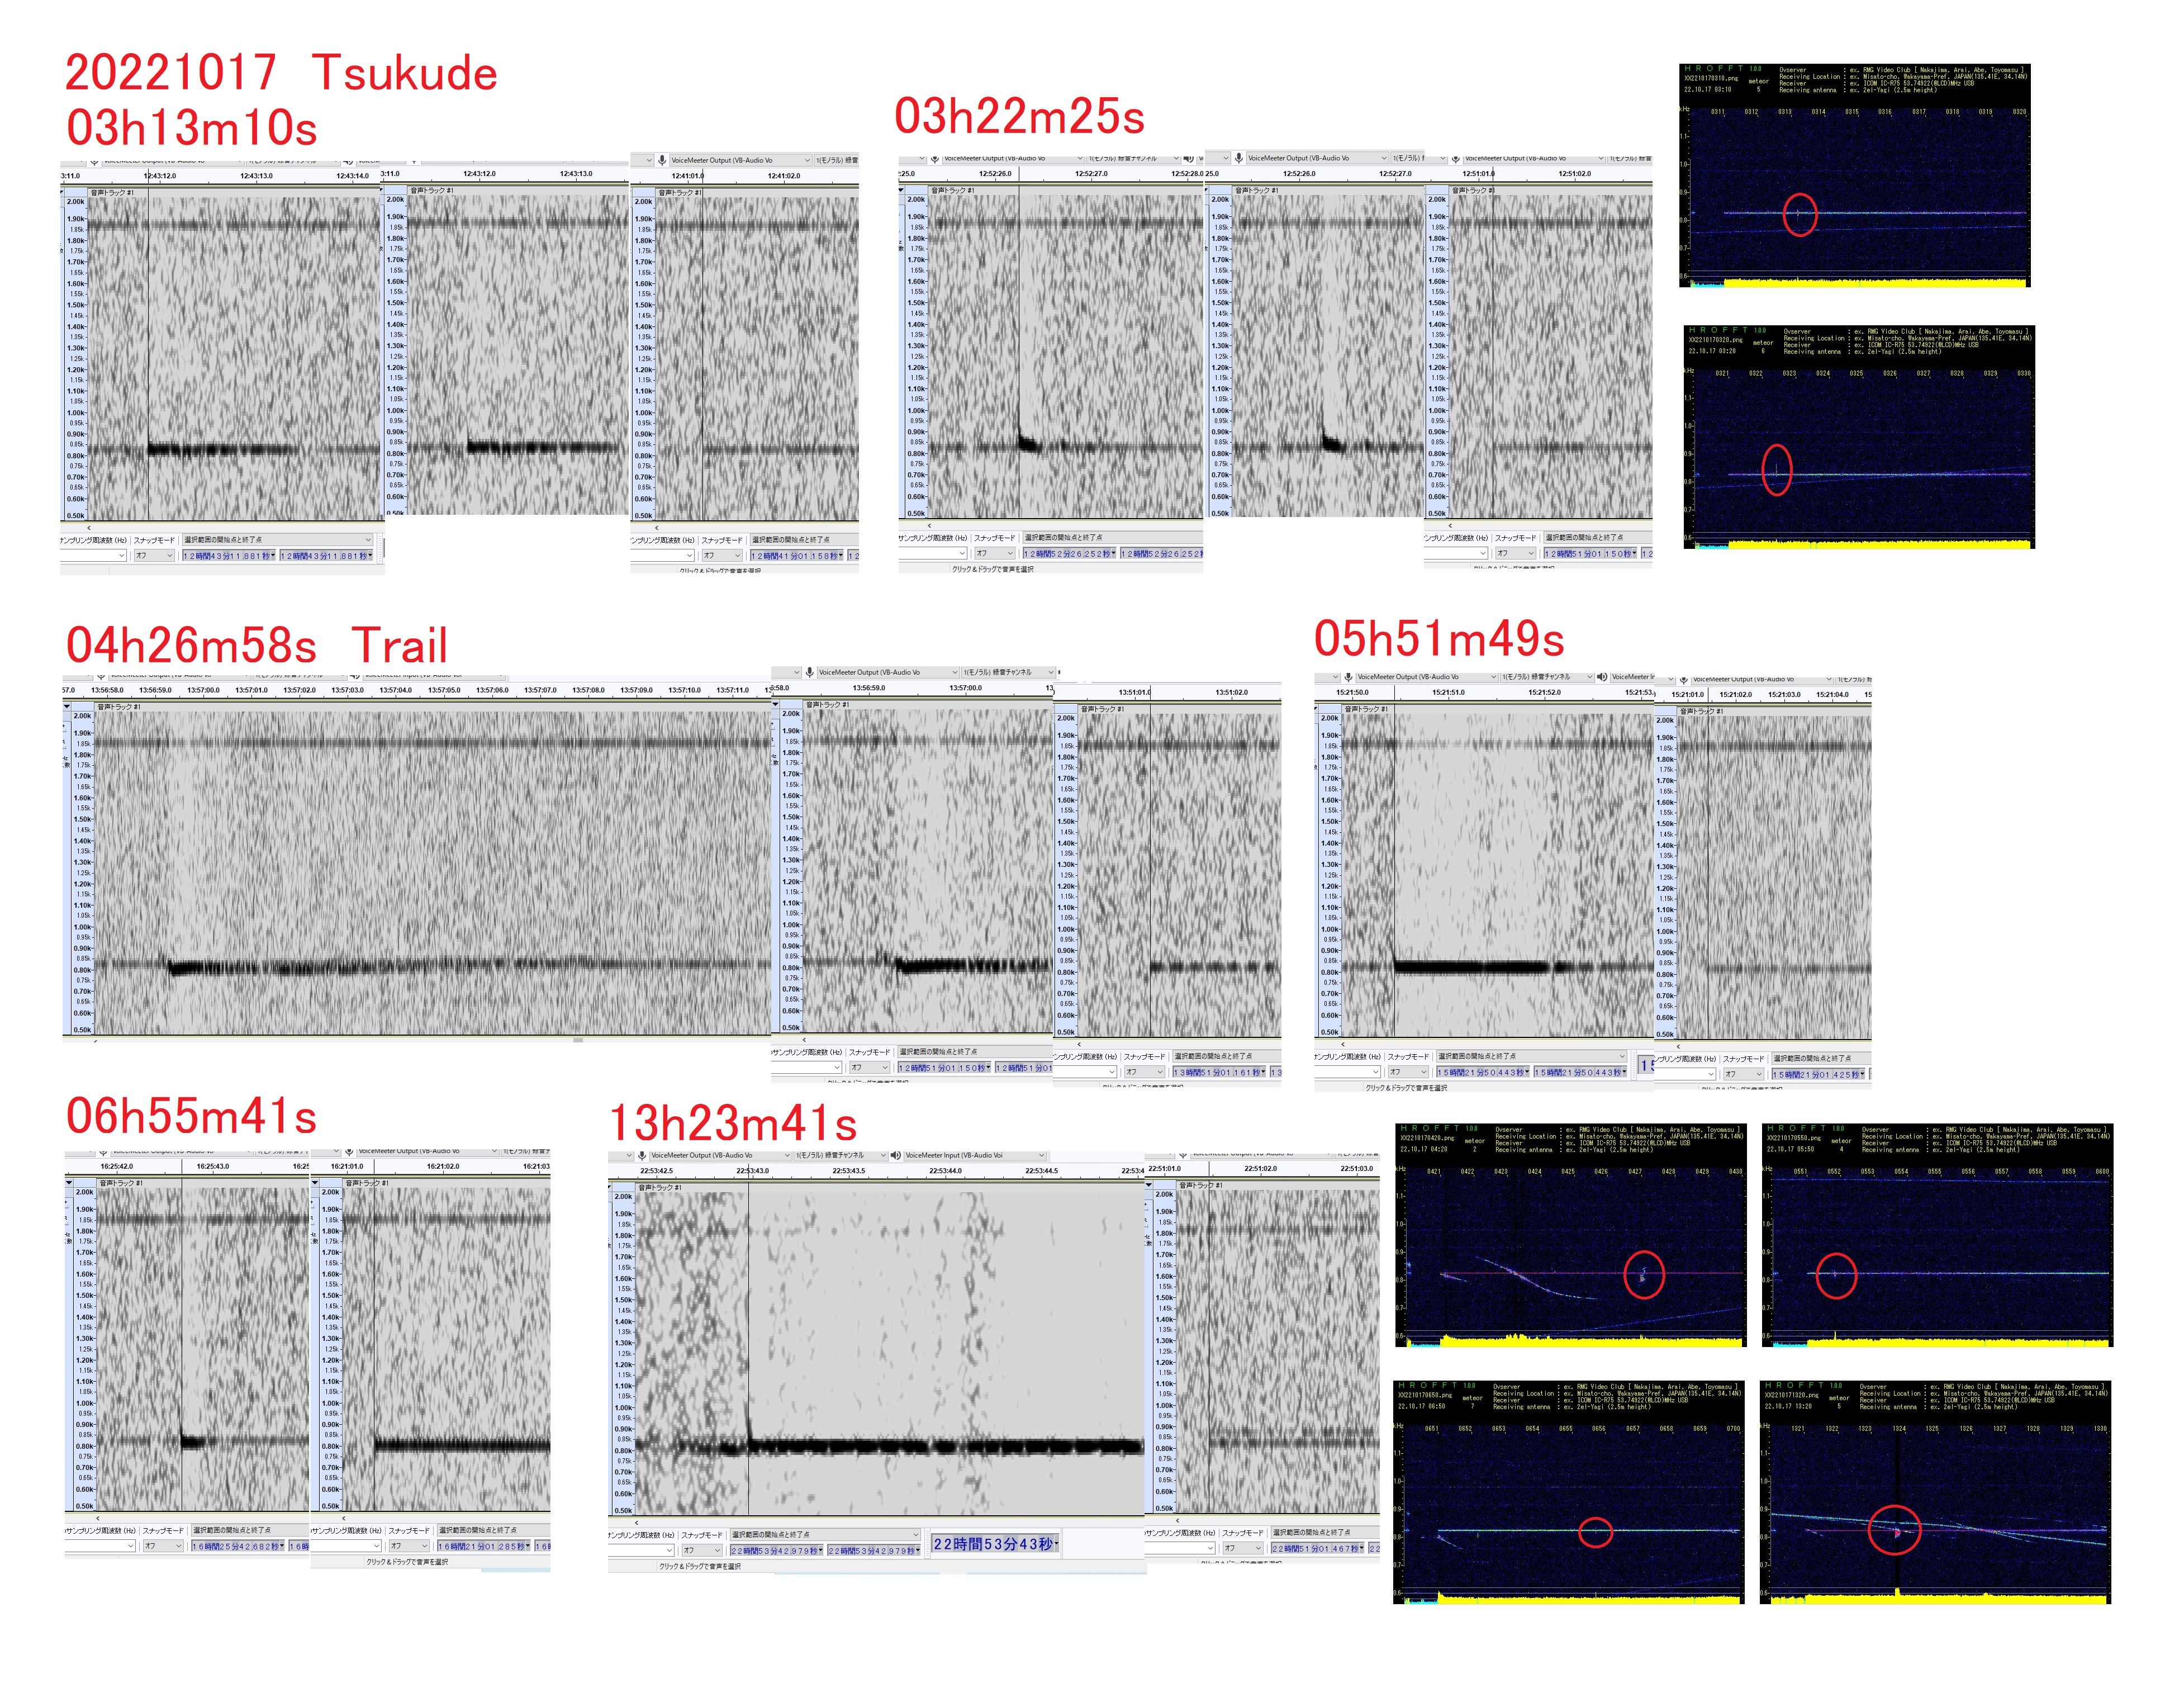The width and height of the screenshot is (2184, 1688).
Task: Open bottom-right HROFFT 1320 spectrum thumbnail
Action: coord(1935,1492)
